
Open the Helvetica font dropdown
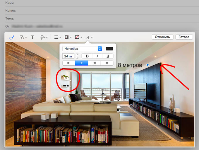[82, 49]
